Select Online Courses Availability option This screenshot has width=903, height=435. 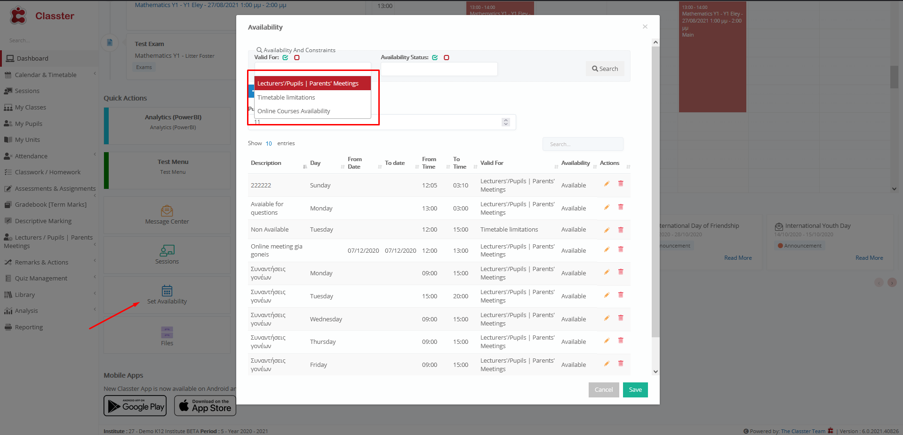(x=312, y=111)
